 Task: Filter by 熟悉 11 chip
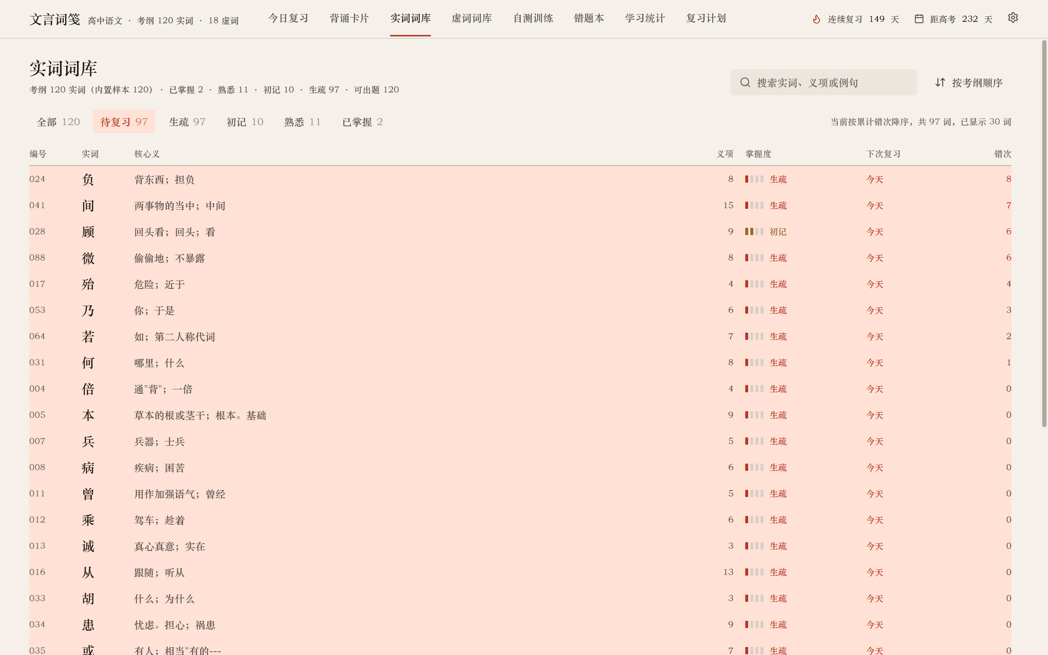point(302,122)
